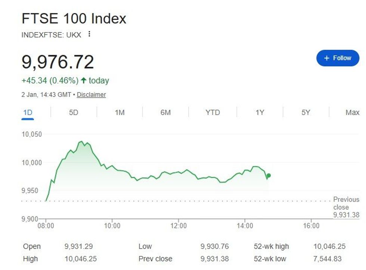Click the Follow button
The image size is (366, 270).
(337, 58)
